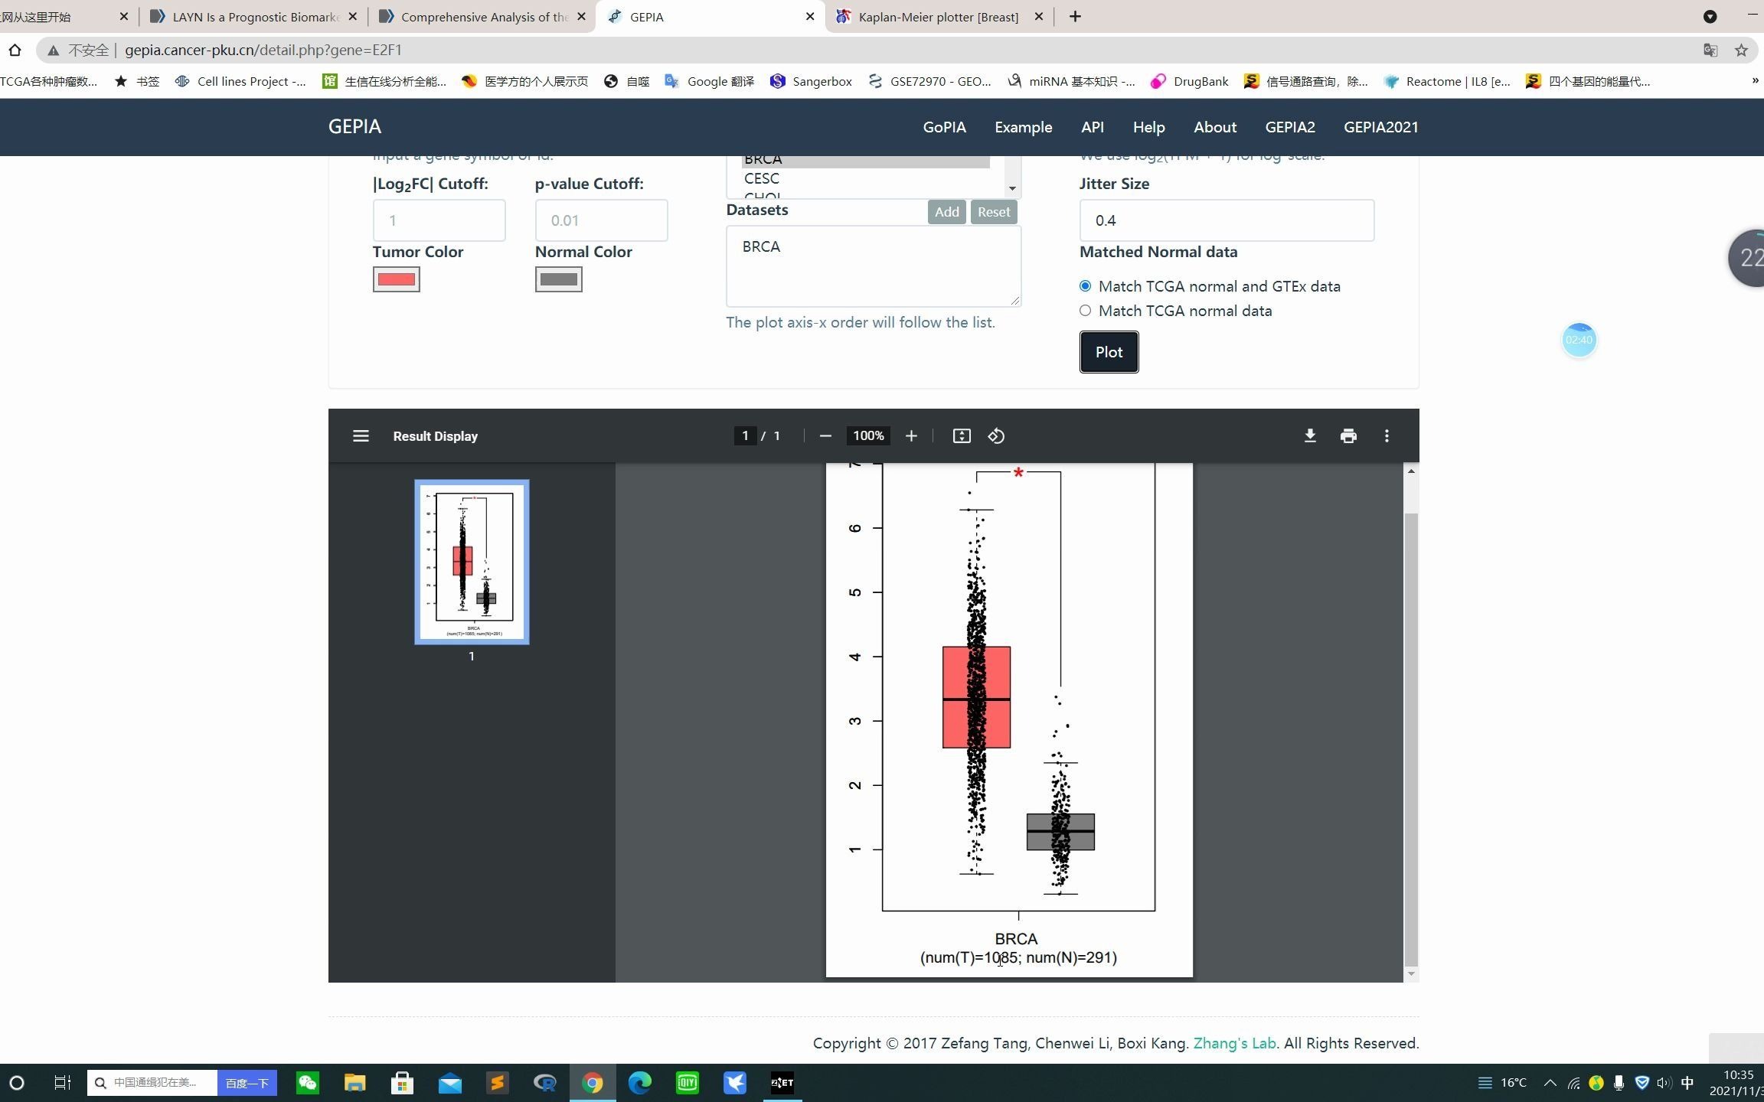Image resolution: width=1764 pixels, height=1102 pixels.
Task: Click the zoom out icon in result display
Action: [825, 435]
